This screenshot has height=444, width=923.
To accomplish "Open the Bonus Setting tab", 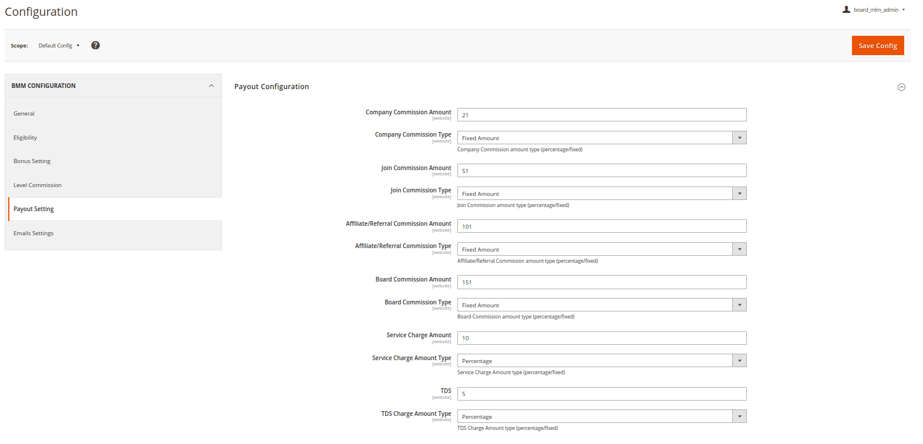I will [32, 161].
